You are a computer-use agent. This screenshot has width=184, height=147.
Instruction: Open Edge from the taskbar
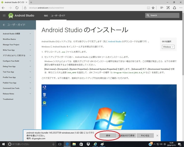tap(67, 144)
